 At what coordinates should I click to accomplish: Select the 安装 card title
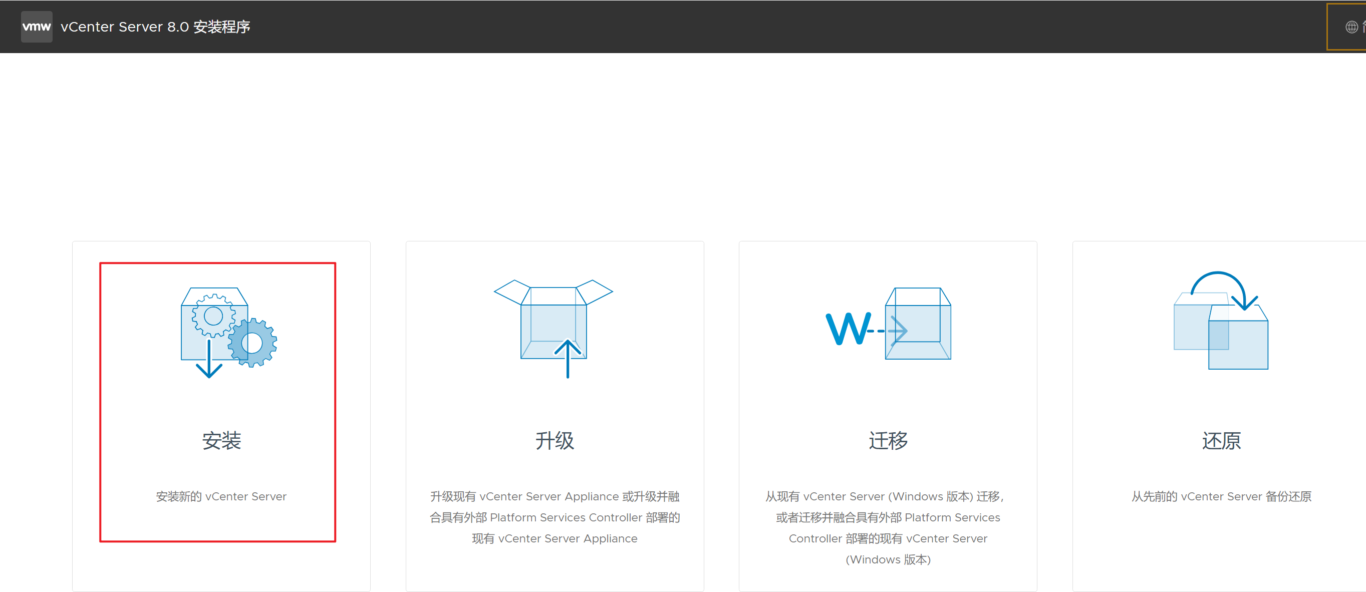221,440
